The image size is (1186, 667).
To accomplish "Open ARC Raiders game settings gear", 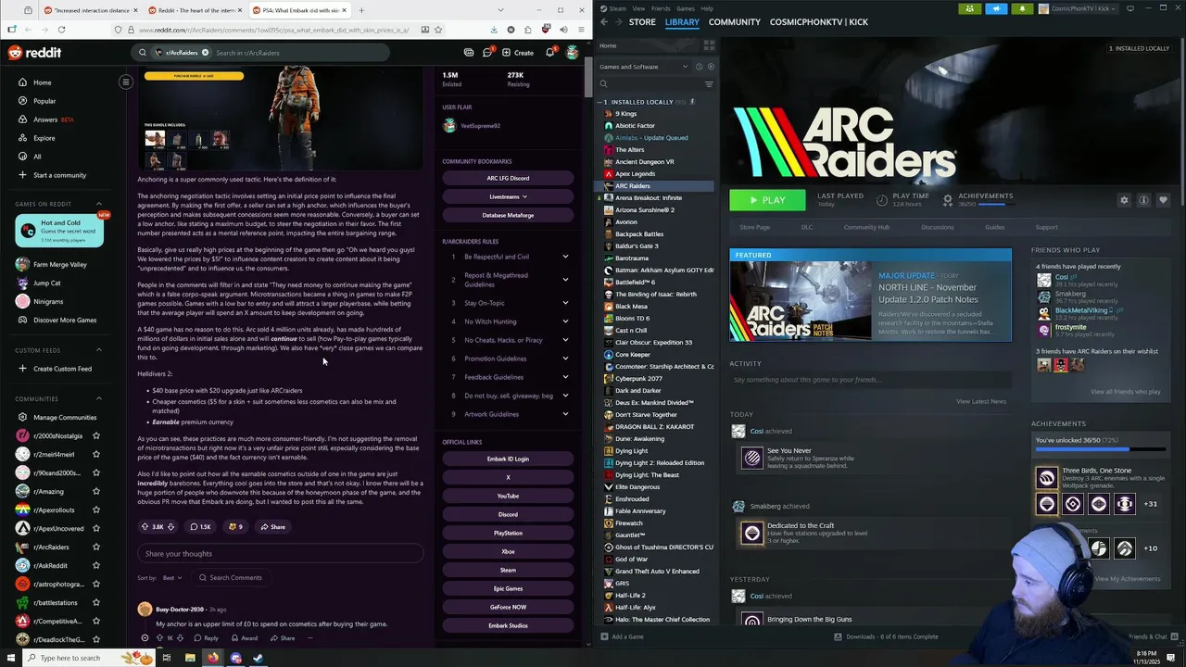I will tap(1124, 200).
